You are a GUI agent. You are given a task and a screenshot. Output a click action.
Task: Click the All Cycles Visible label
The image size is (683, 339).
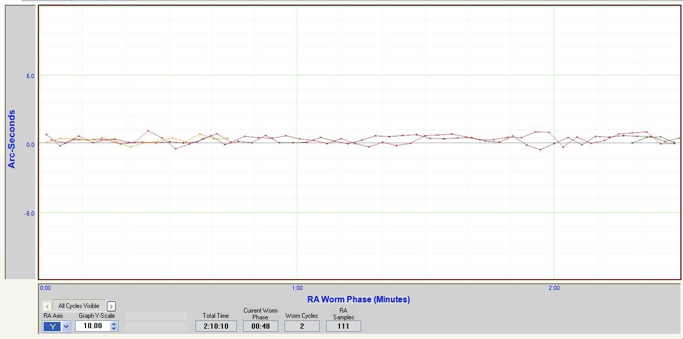click(x=79, y=305)
